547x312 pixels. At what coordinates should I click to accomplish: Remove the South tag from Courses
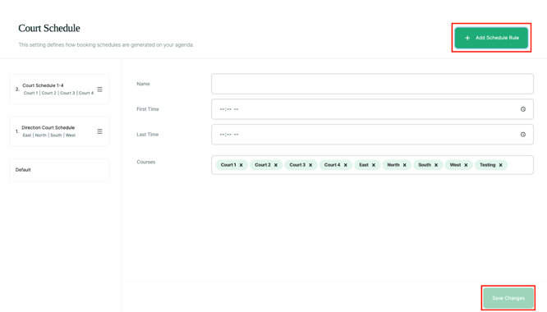click(436, 165)
